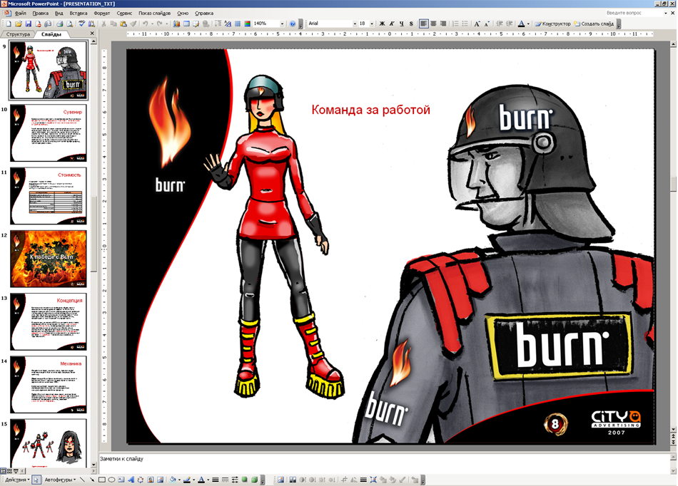The height and width of the screenshot is (486, 678).
Task: Open the Действия dropdown menu
Action: point(17,480)
